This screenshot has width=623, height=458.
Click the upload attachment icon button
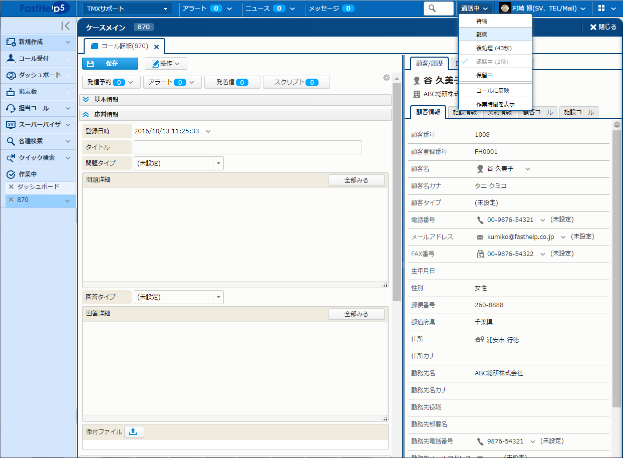pos(133,432)
